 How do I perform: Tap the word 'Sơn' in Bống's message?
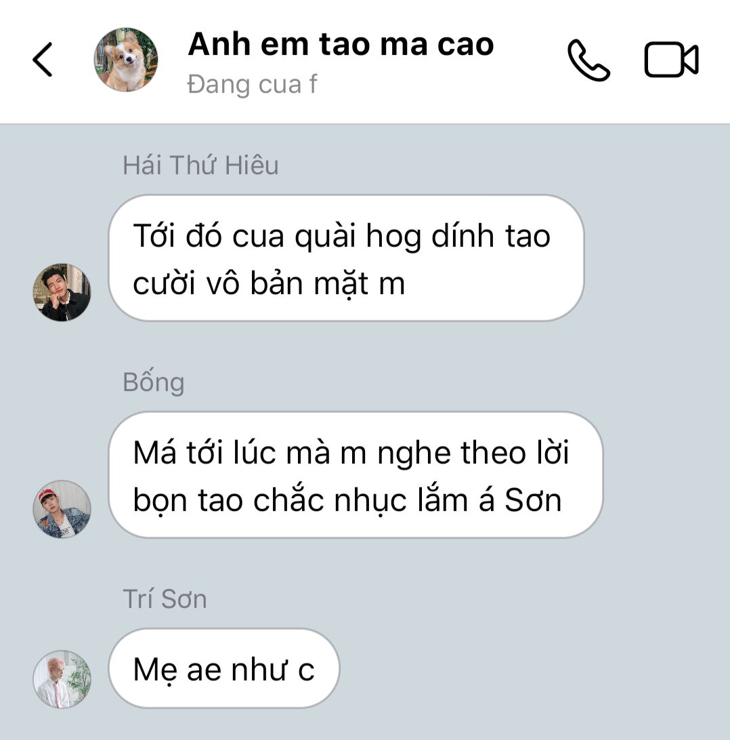pyautogui.click(x=533, y=499)
